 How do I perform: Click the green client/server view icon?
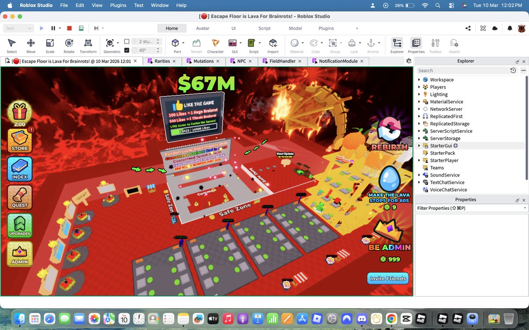(x=81, y=28)
